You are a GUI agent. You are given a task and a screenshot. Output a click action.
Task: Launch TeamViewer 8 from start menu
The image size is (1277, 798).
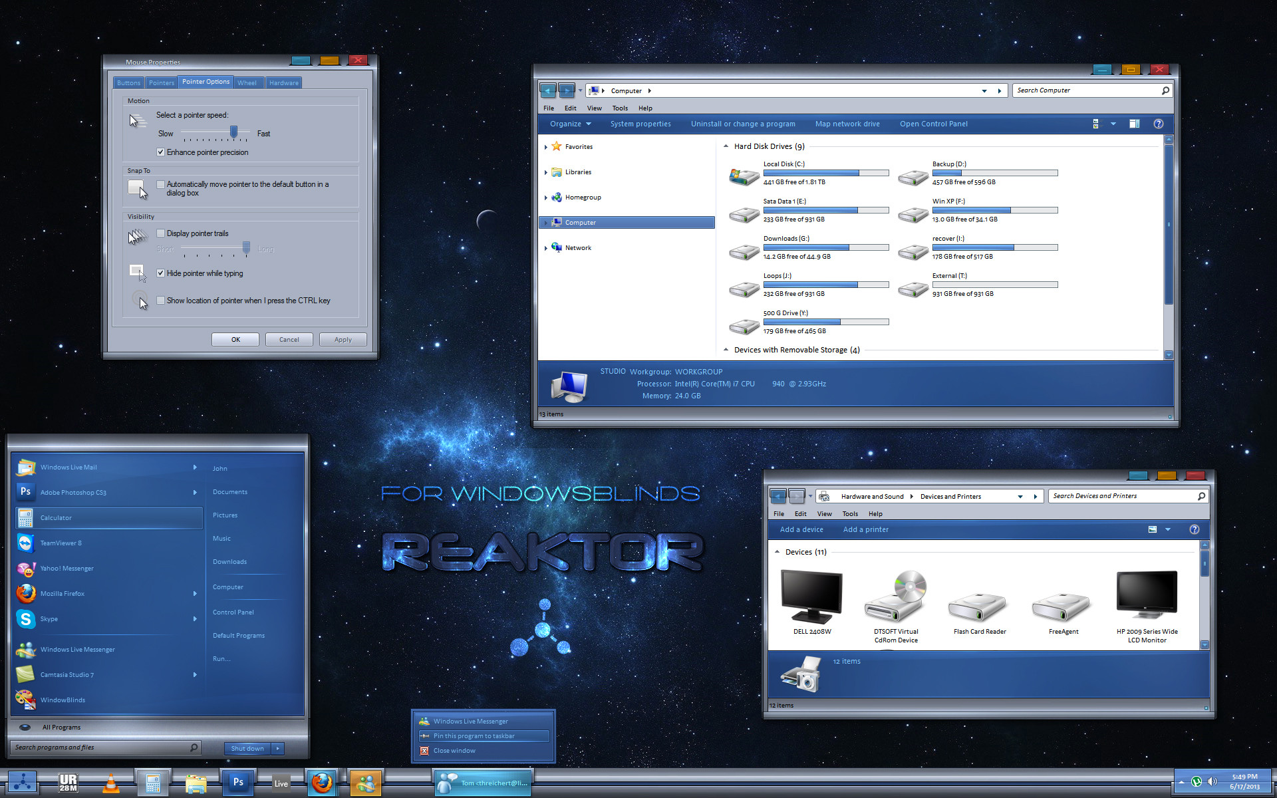(108, 543)
